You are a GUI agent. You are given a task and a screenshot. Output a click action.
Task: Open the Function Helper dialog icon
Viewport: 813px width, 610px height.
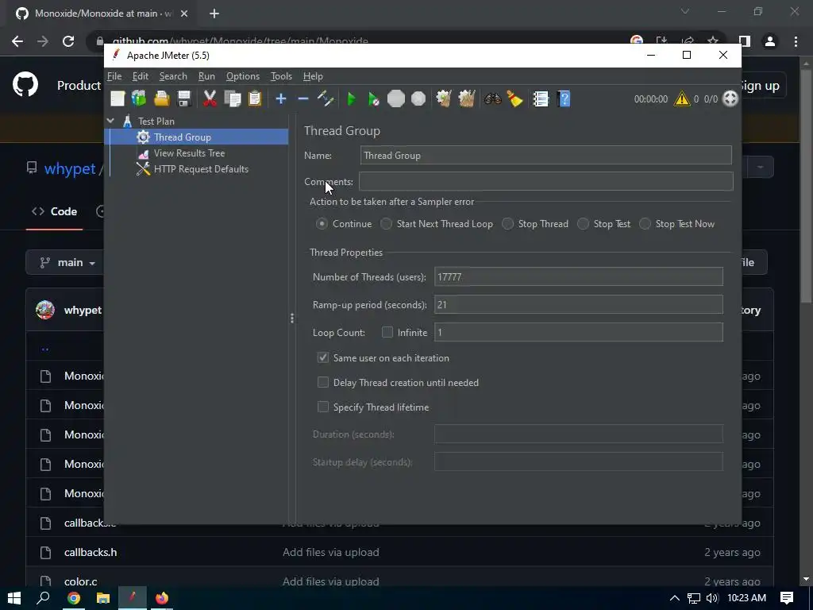(x=541, y=98)
